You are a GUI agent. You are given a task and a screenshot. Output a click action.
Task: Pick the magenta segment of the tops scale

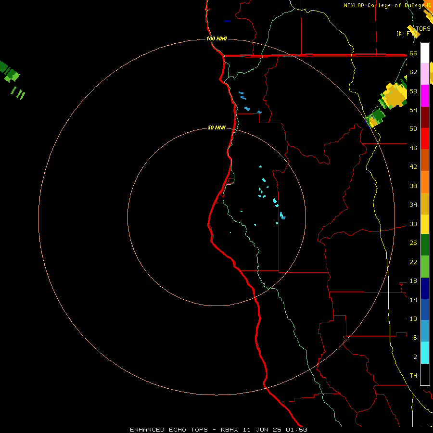coord(425,96)
